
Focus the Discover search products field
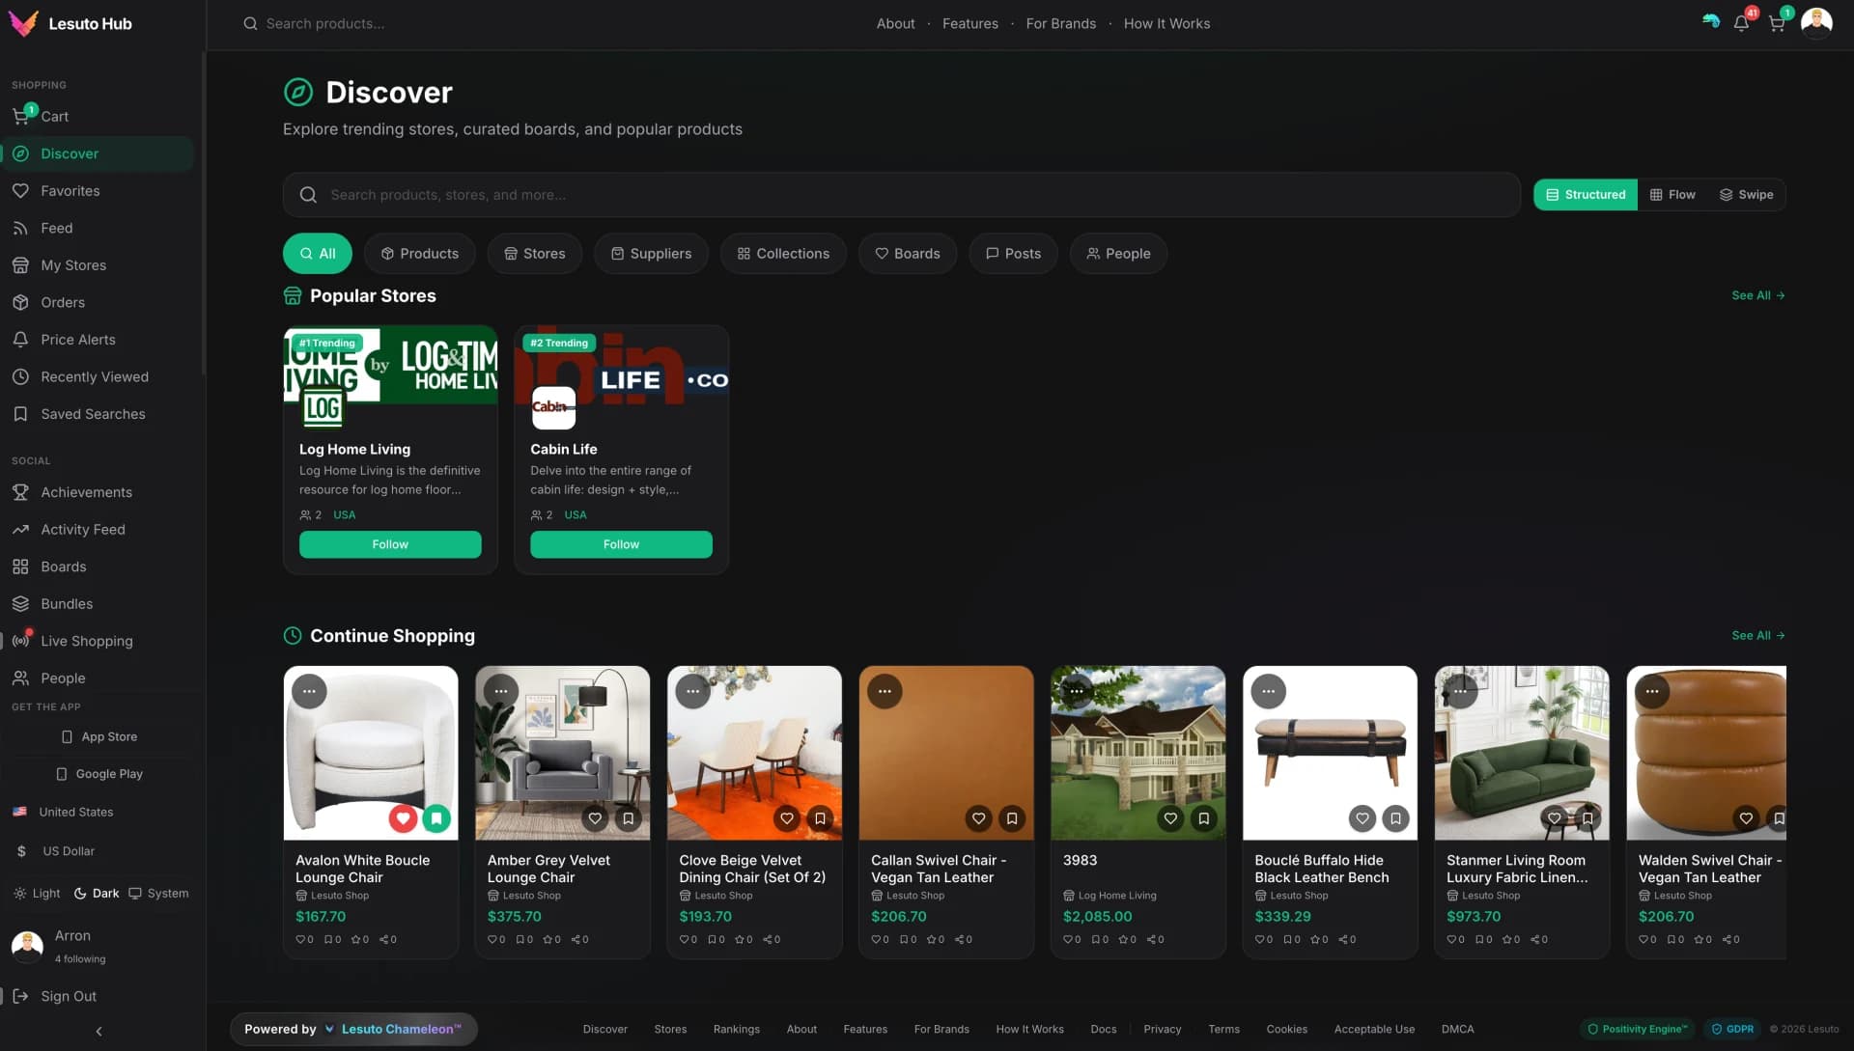click(x=901, y=195)
